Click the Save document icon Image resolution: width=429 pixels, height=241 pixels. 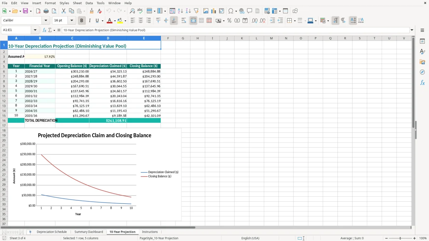coord(25,11)
